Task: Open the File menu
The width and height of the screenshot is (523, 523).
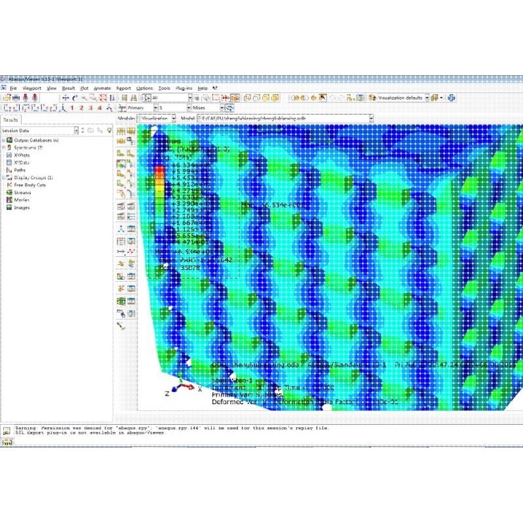Action: click(13, 88)
